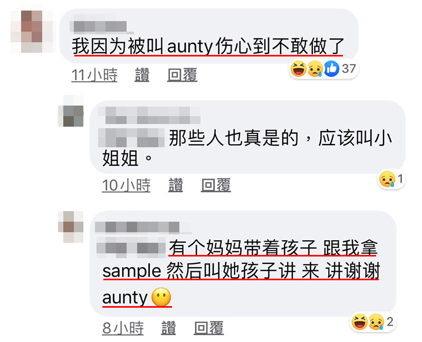Open the 11小時 timestamp link
Screen dimensions: 422x342
(94, 75)
